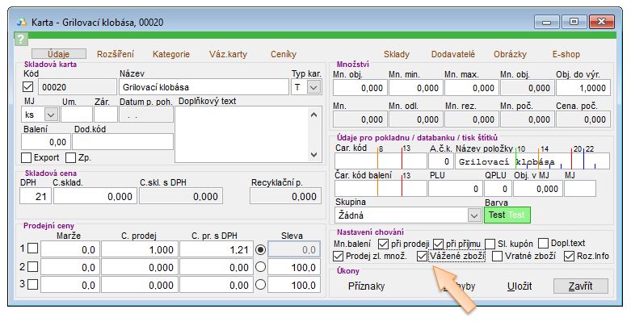Open the MJ unit dropdown
The image size is (631, 330).
point(52,115)
